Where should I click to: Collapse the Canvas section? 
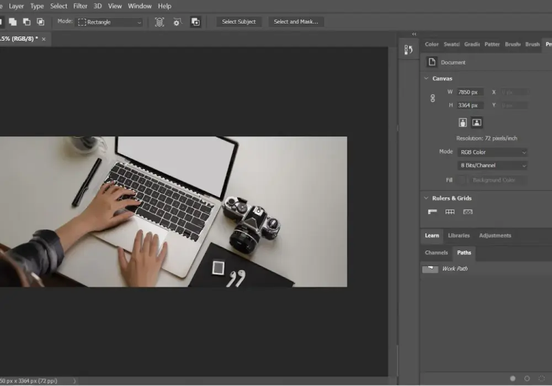pyautogui.click(x=426, y=78)
